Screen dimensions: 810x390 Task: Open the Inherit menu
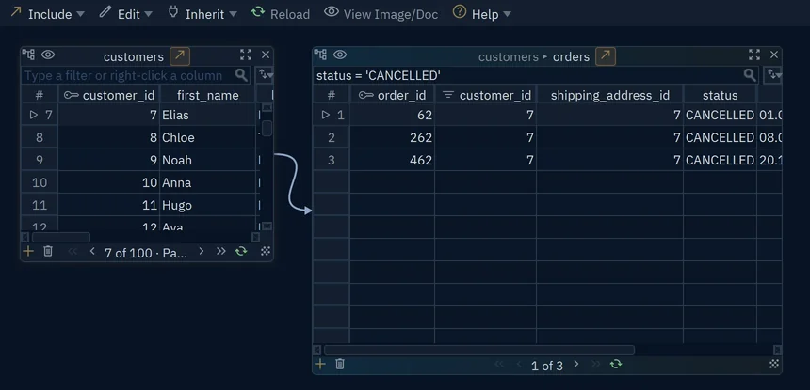(202, 14)
